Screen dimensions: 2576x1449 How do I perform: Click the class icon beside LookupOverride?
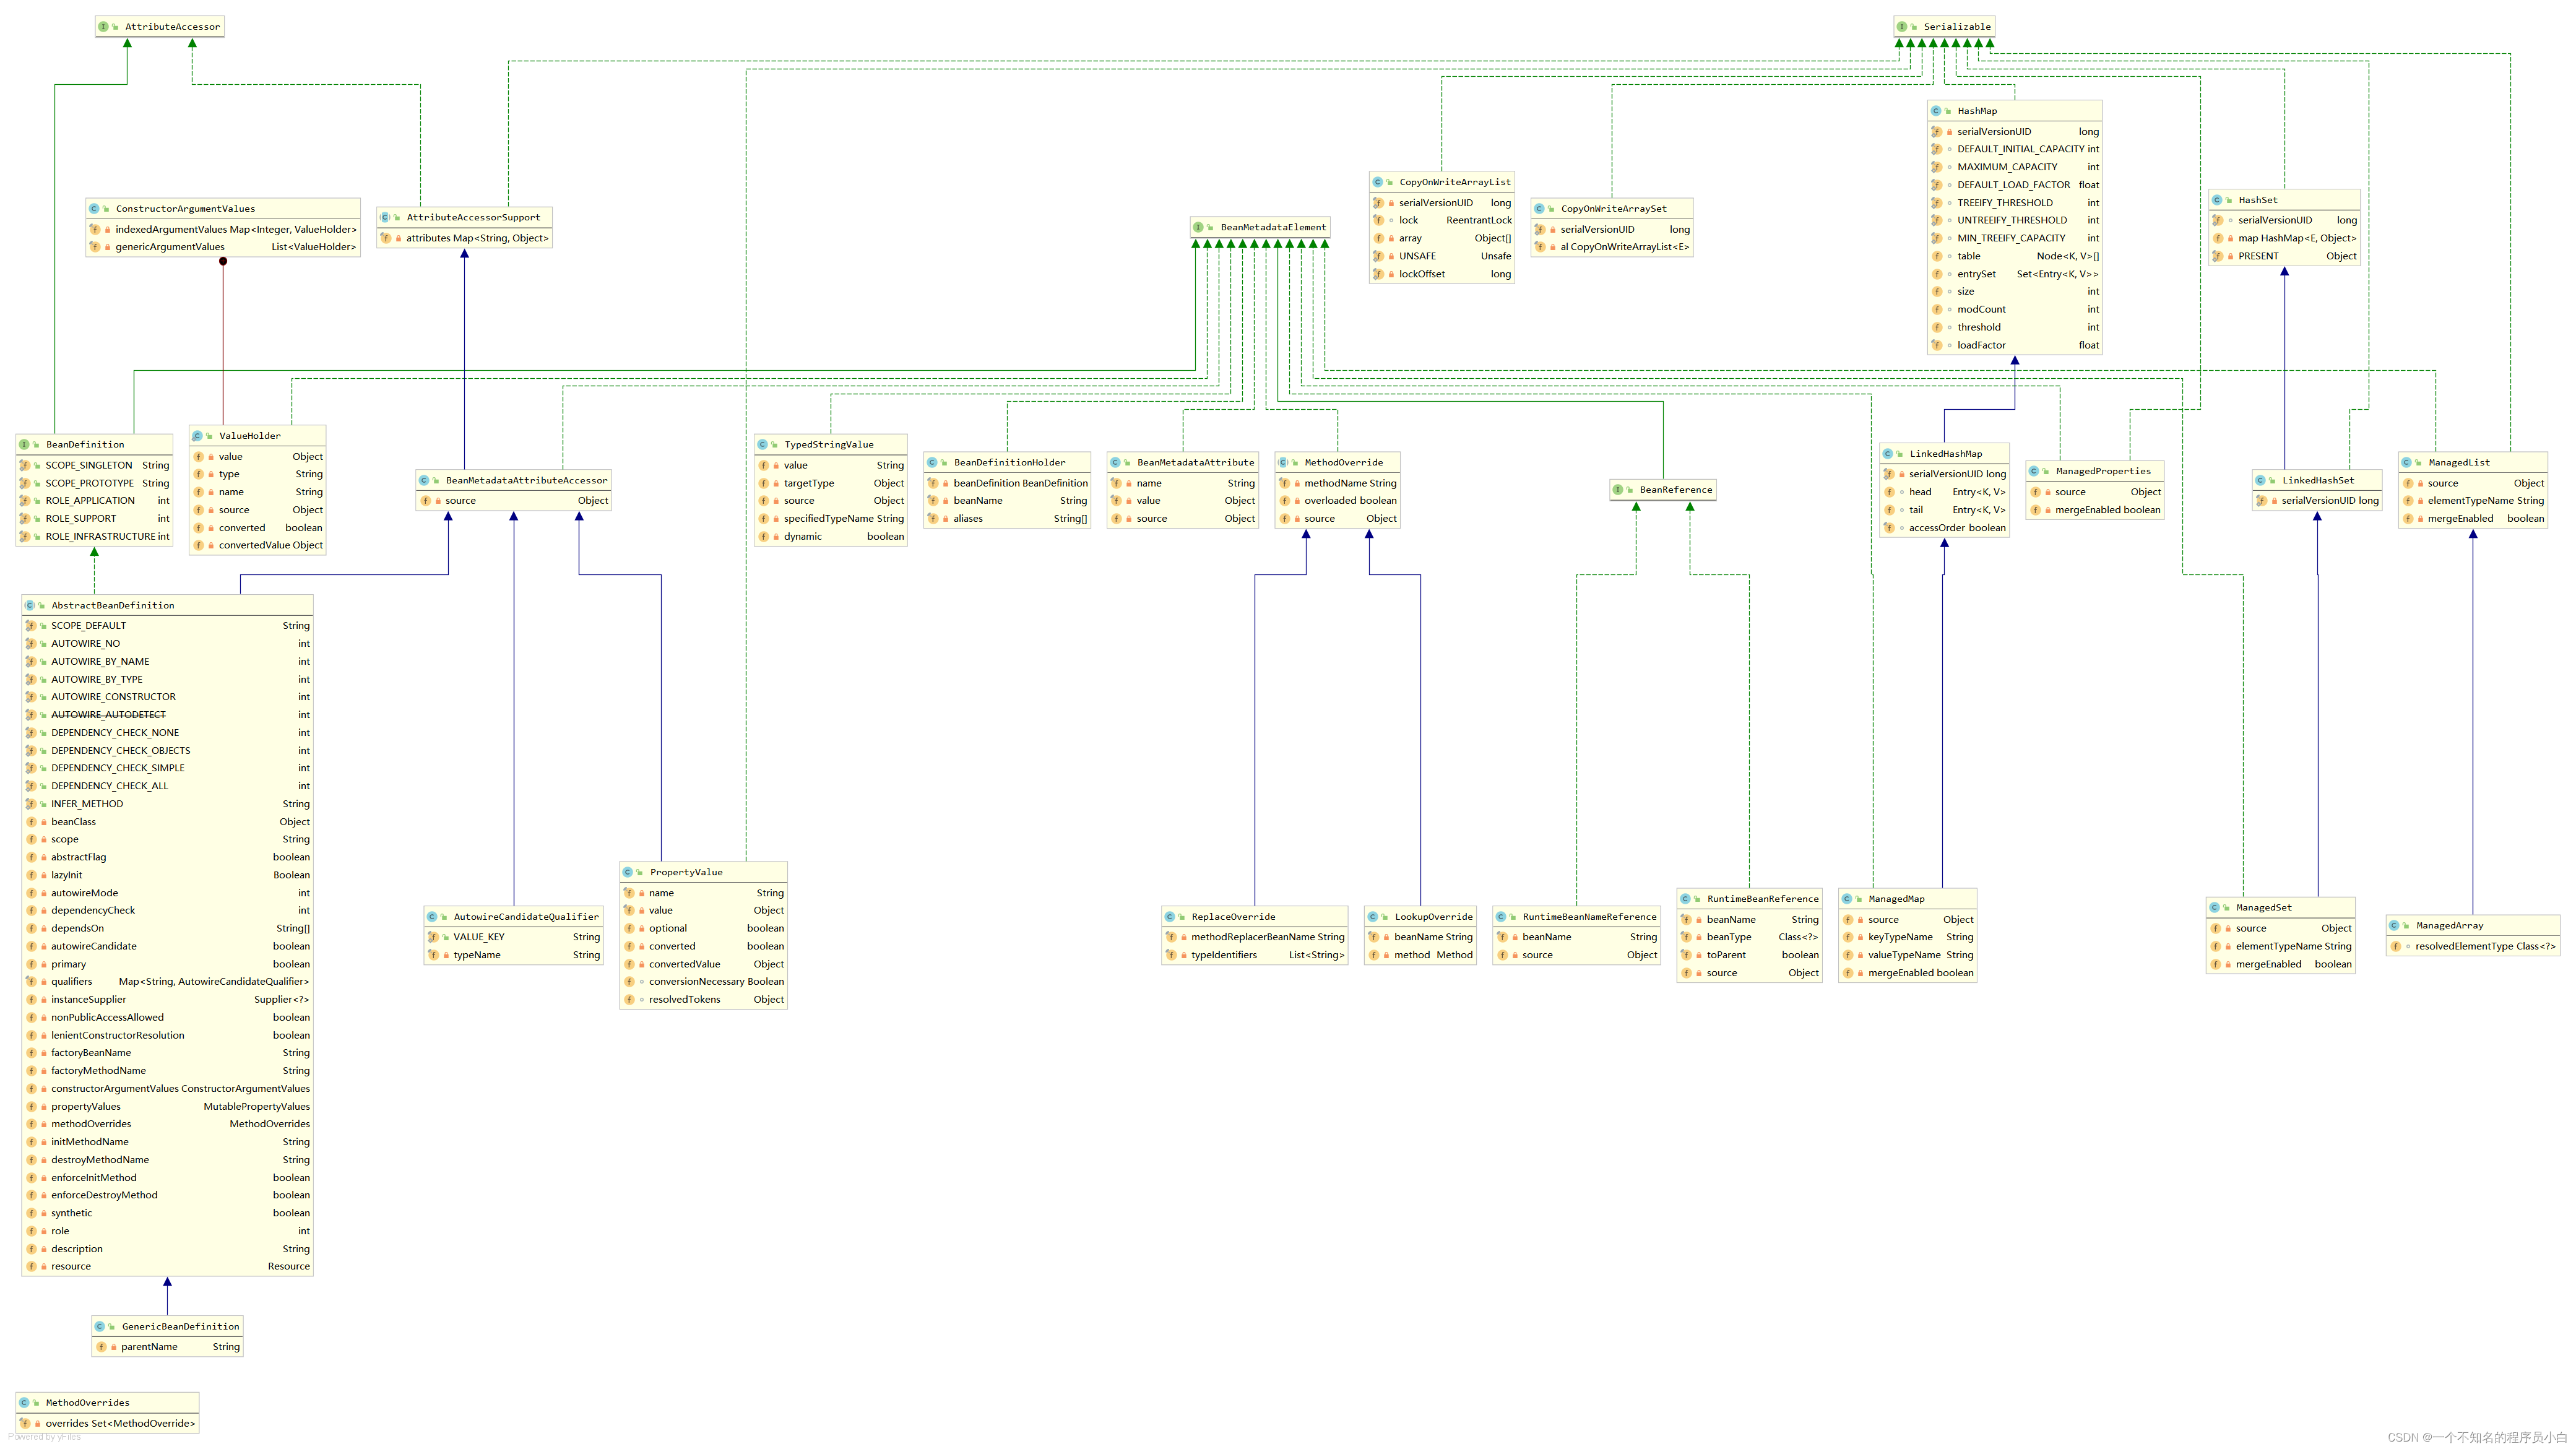tap(1373, 917)
